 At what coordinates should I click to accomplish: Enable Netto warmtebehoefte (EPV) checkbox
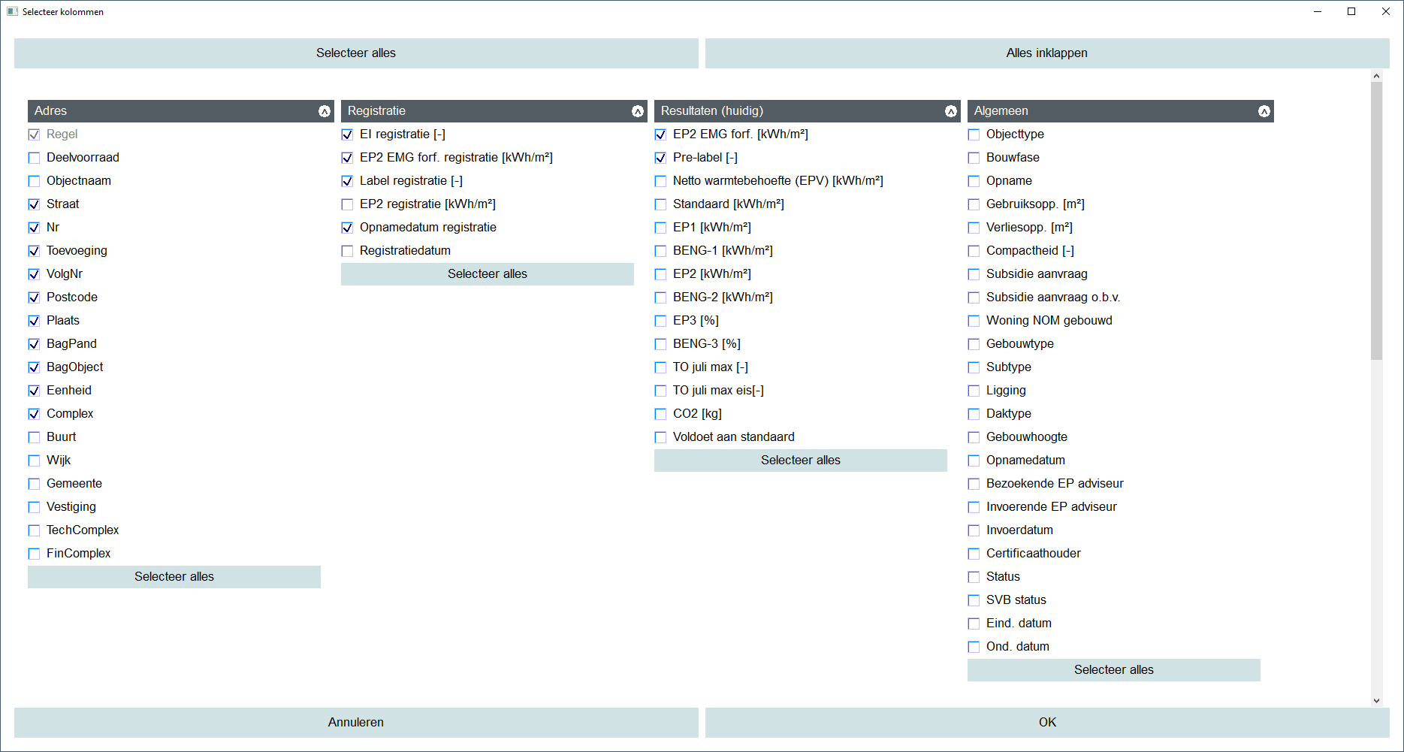click(660, 181)
